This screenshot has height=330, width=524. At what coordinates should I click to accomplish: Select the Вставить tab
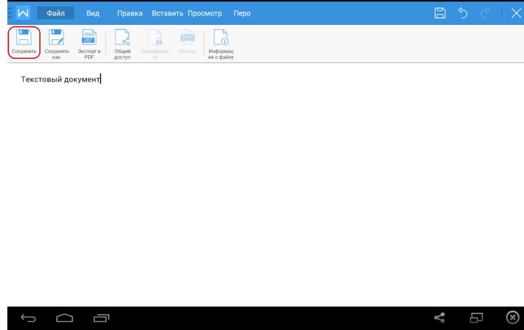pyautogui.click(x=167, y=13)
